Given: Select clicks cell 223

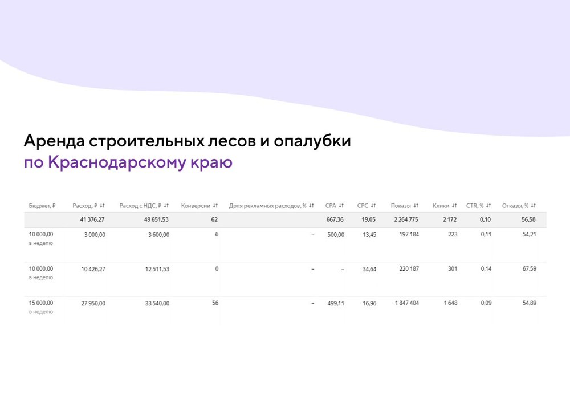Looking at the screenshot, I should pyautogui.click(x=453, y=235).
